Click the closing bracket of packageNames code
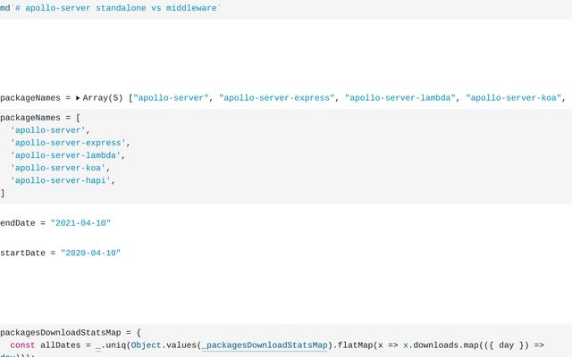This screenshot has width=572, height=357. click(3, 193)
